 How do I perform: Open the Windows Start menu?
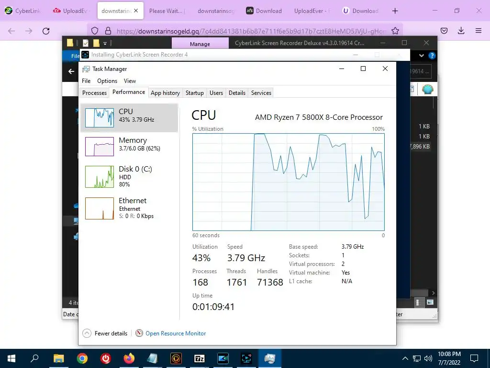pos(11,358)
